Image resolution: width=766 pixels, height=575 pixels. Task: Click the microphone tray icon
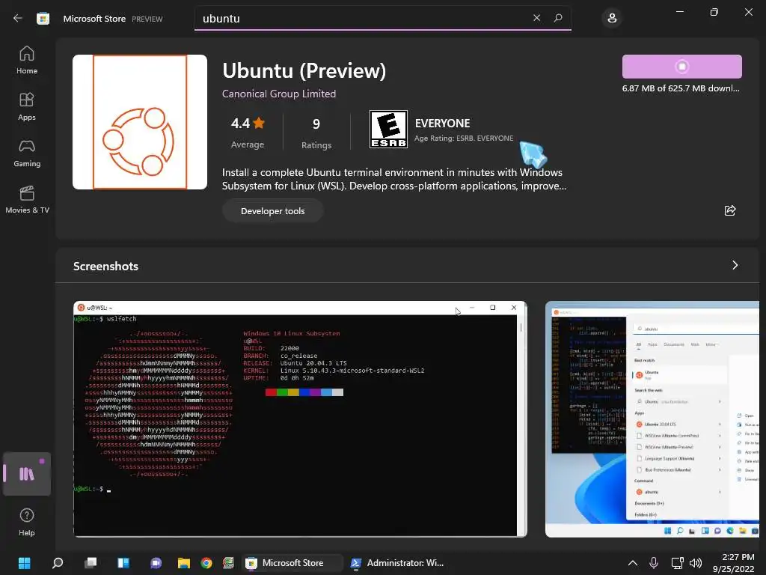(x=654, y=563)
